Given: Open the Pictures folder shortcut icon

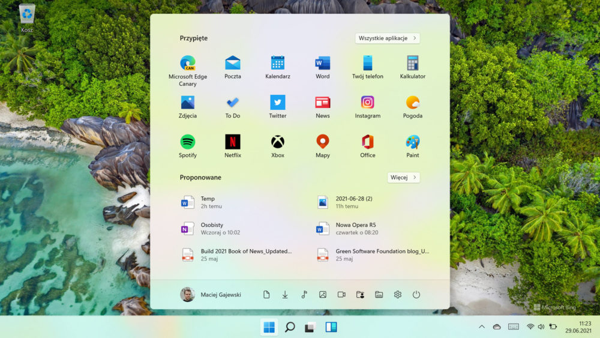Looking at the screenshot, I should pos(323,294).
